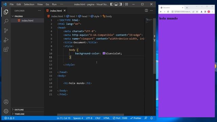Click the share icon in browser address bar
Screen dimensions: 217x122
tap(193, 12)
